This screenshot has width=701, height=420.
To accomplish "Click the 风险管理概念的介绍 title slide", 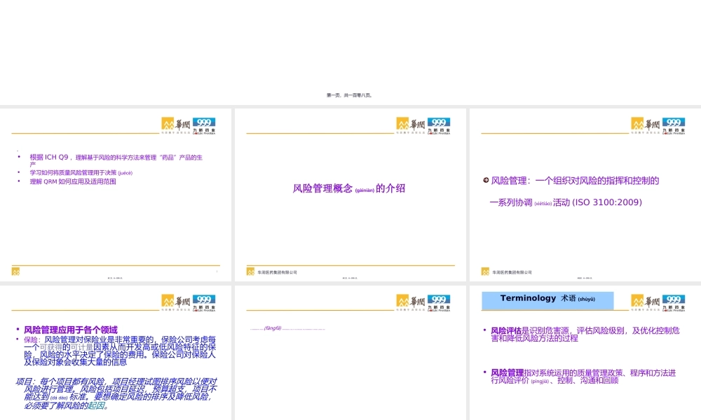I will click(349, 188).
